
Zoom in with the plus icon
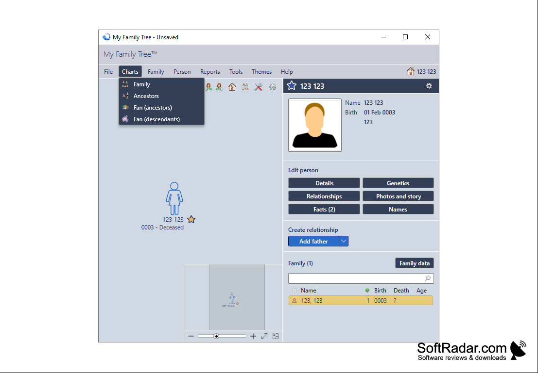pos(253,336)
